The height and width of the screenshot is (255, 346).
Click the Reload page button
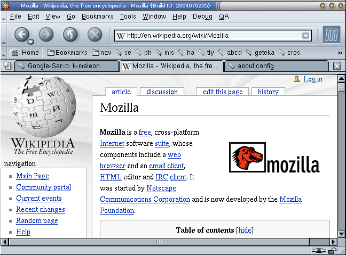click(70, 35)
